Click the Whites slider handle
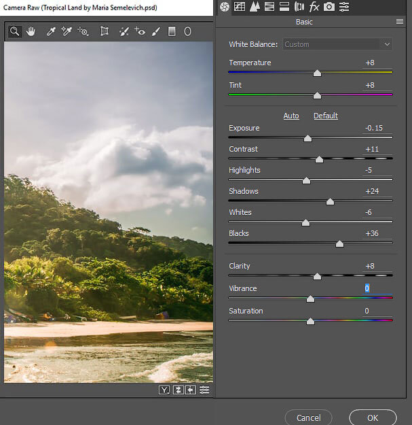The image size is (412, 425). pos(305,223)
